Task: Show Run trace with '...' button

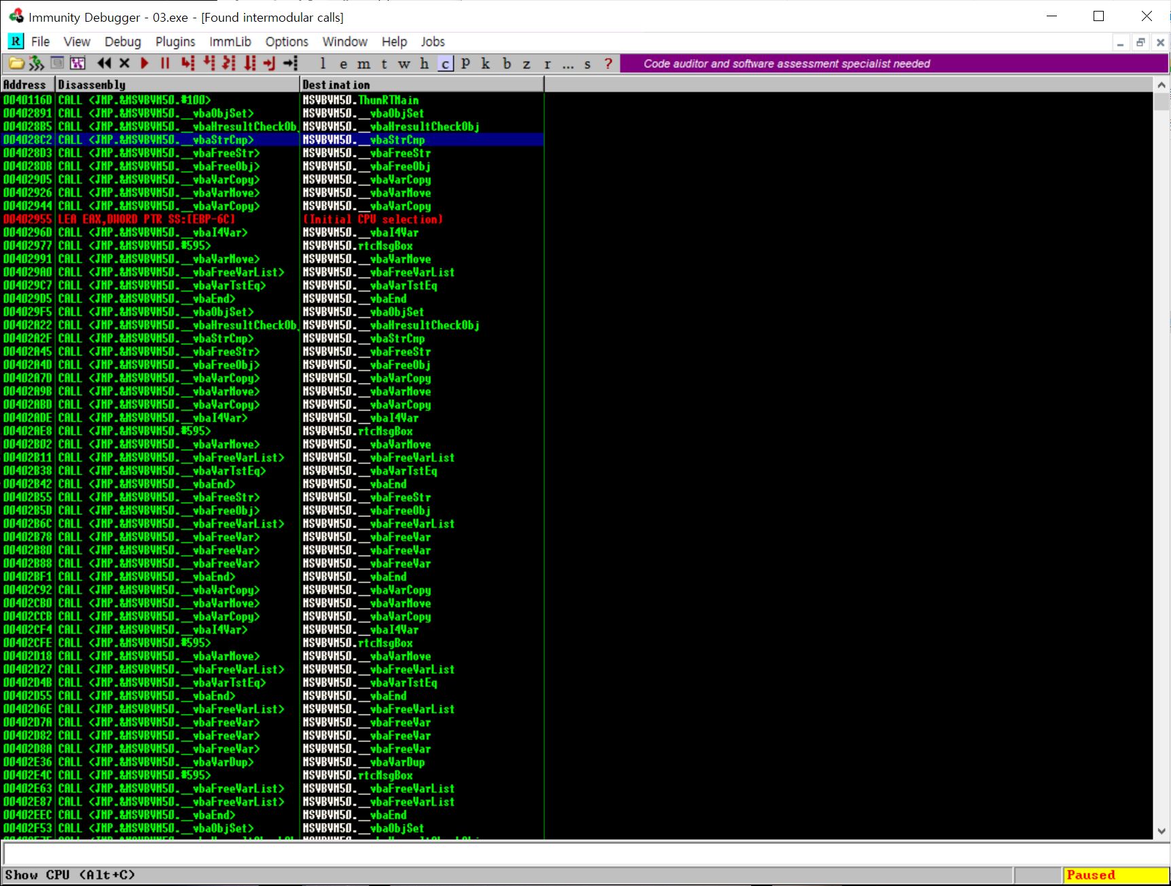Action: (x=568, y=64)
